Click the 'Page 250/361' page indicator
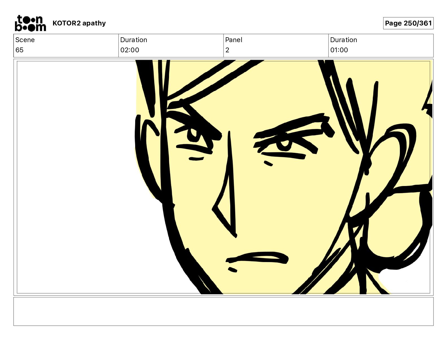This screenshot has height=346, width=447. tap(408, 23)
